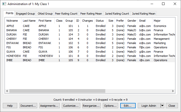Click email h@x.com
This screenshot has width=181, height=112.
click(145, 56)
